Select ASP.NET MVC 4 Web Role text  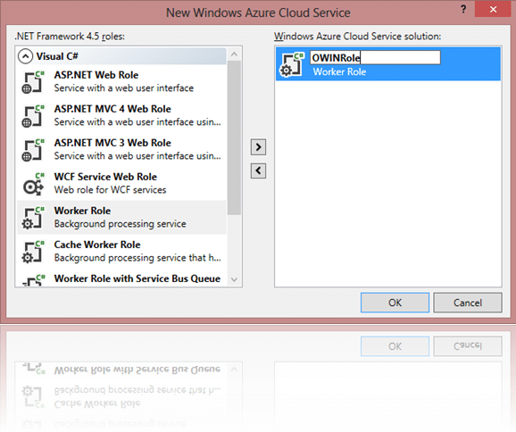point(112,109)
